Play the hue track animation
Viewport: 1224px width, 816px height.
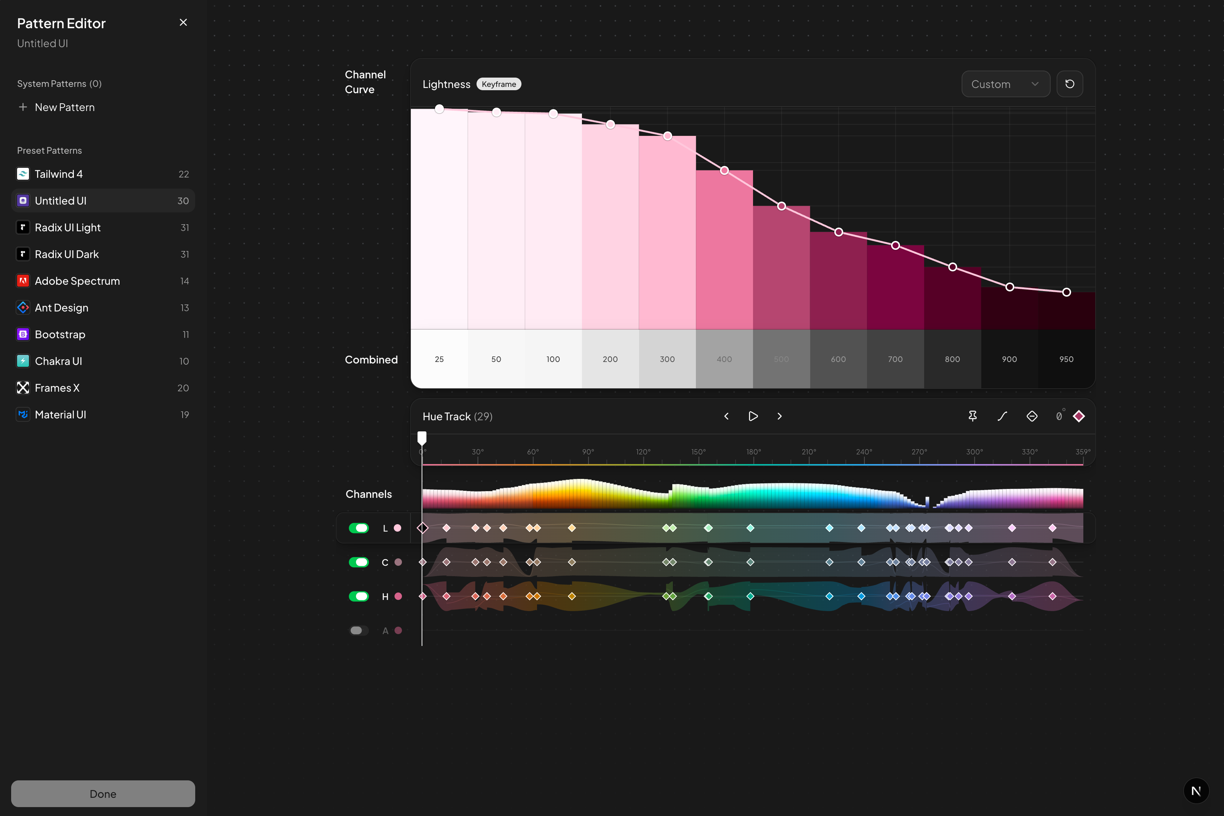[x=753, y=416]
